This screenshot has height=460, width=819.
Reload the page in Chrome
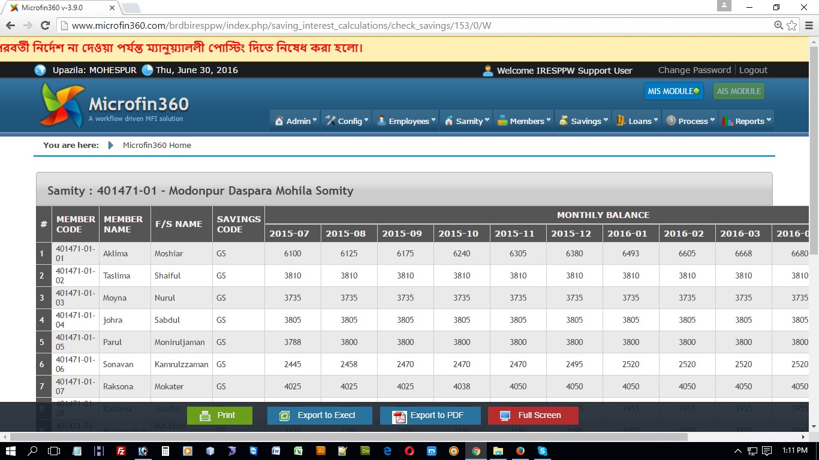45,26
